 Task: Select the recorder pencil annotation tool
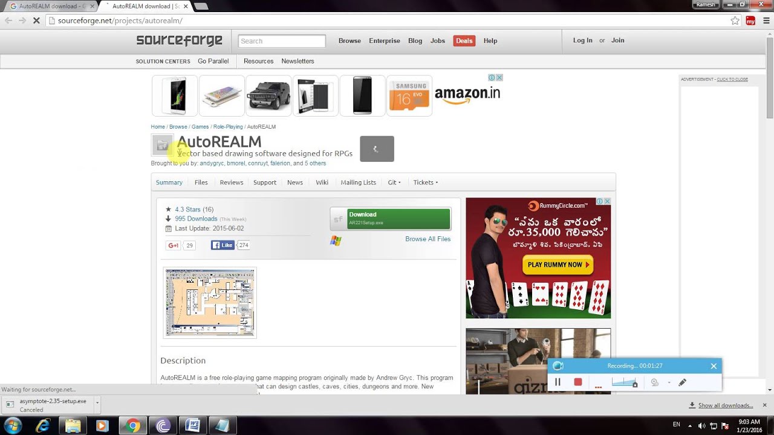tap(683, 382)
